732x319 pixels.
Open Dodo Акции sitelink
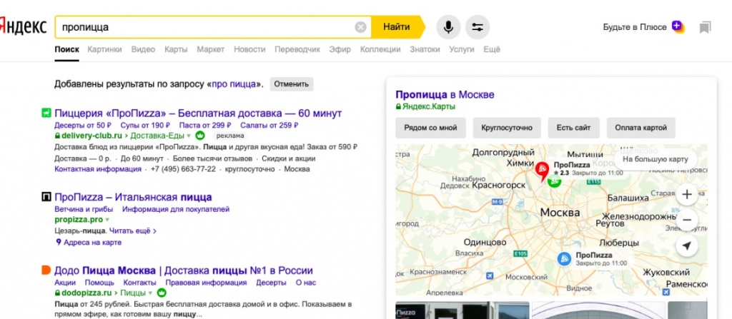(65, 283)
